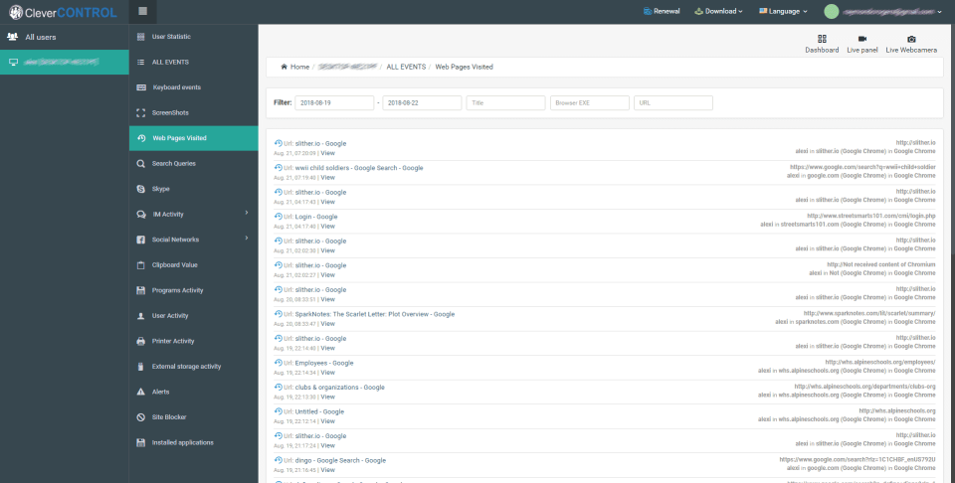Screen dimensions: 955x483
Task: Click the Alerts warning triangle icon
Action: point(140,392)
